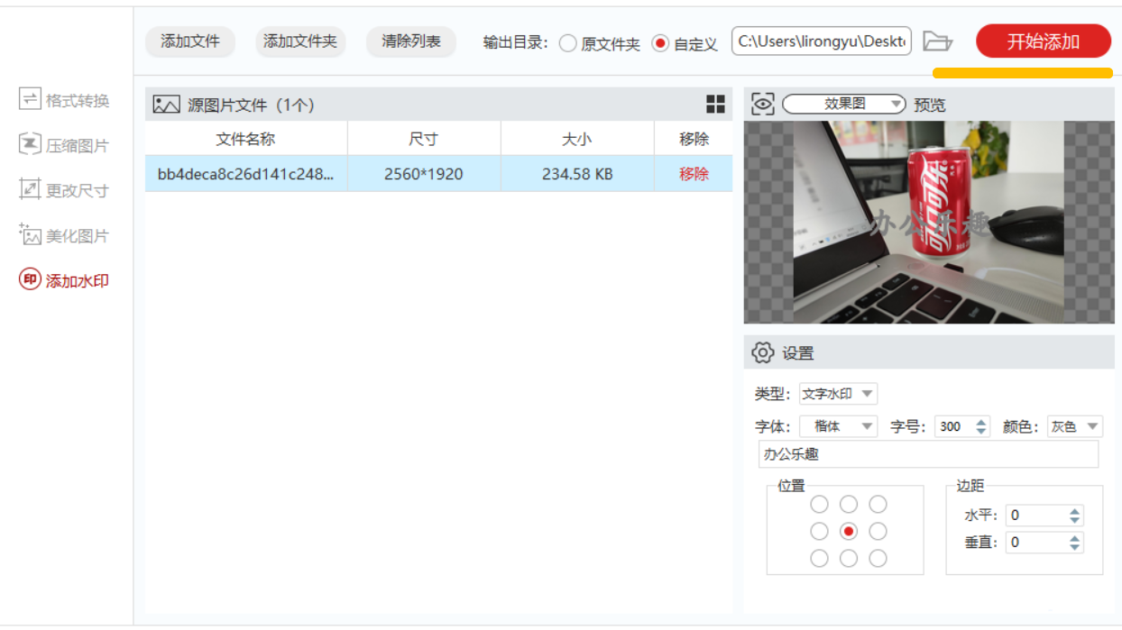Select the 原文件夹 output option
This screenshot has height=630, width=1122.
568,42
